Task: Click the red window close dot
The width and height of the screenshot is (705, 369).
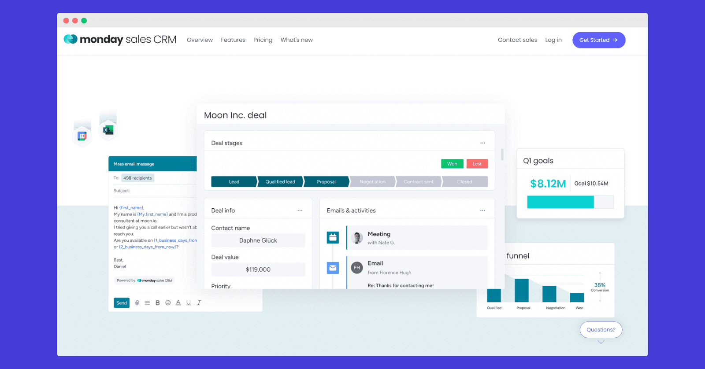Action: [x=66, y=21]
